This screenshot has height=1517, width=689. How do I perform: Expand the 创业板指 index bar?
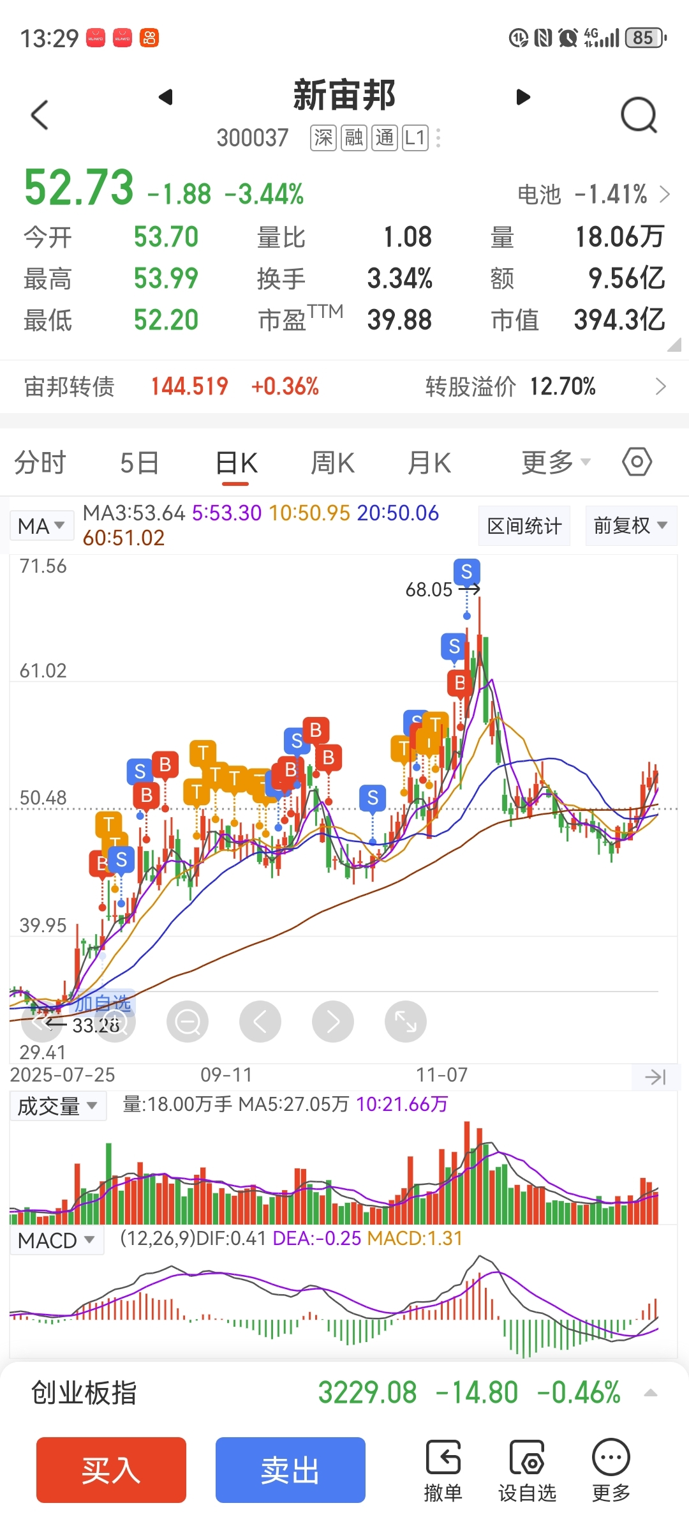pos(651,1392)
